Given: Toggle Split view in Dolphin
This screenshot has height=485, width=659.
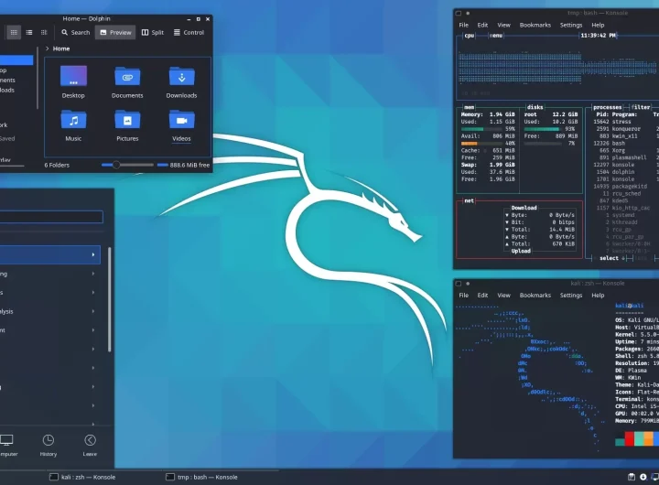Looking at the screenshot, I should click(153, 32).
